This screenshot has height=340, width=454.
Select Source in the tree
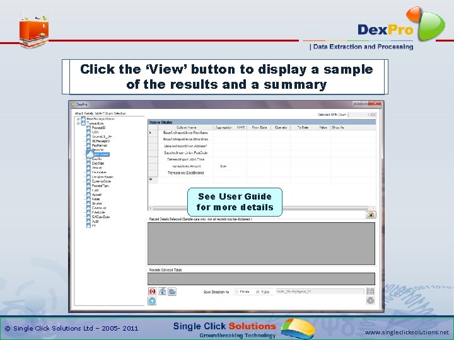pos(96,203)
